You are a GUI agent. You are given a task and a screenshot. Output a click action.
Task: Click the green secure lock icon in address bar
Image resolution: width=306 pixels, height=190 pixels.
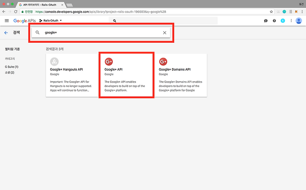coord(23,12)
